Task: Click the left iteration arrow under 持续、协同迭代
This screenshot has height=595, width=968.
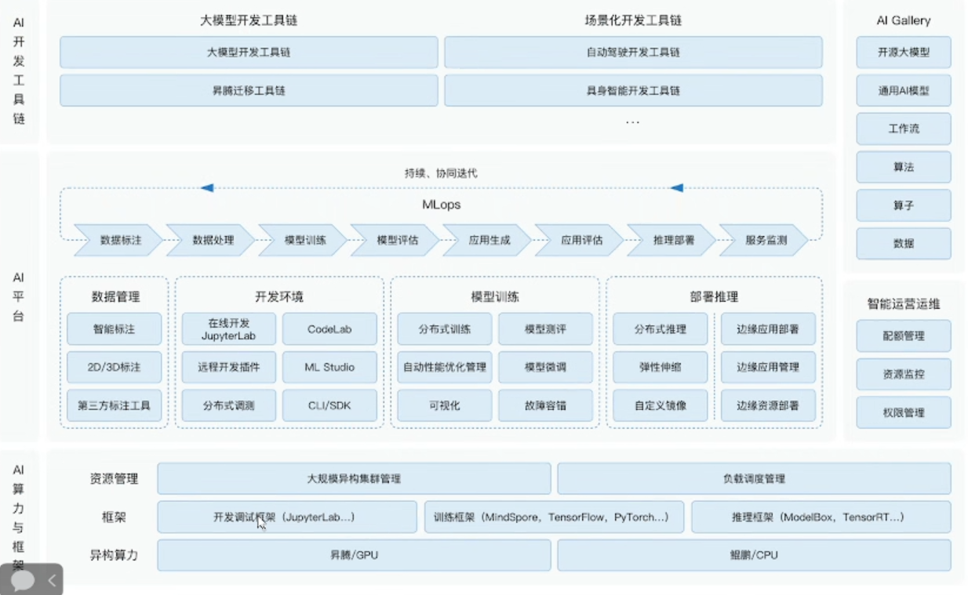Action: coord(207,187)
